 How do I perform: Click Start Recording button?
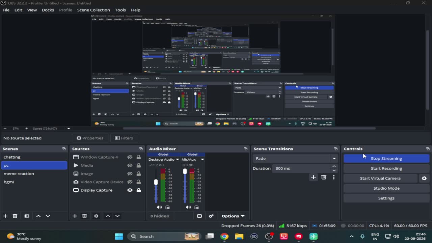click(386, 168)
